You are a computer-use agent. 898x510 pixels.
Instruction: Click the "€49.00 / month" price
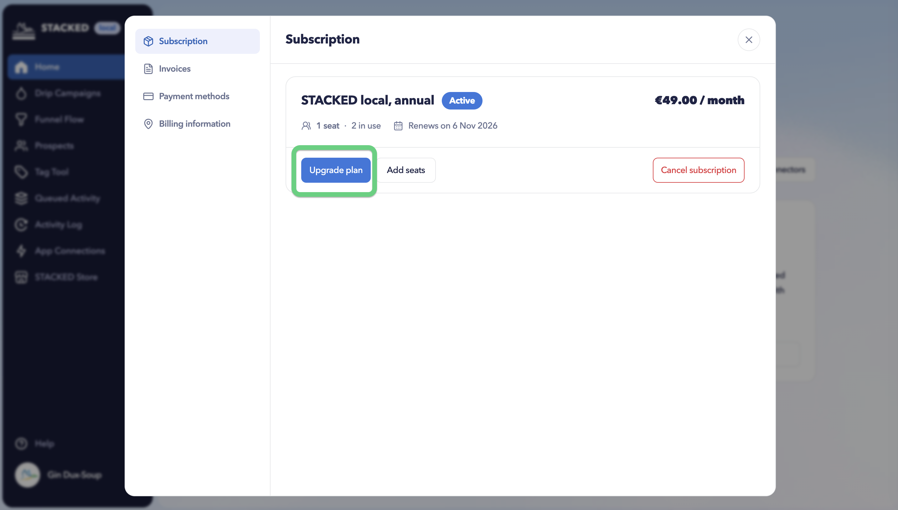click(x=699, y=100)
